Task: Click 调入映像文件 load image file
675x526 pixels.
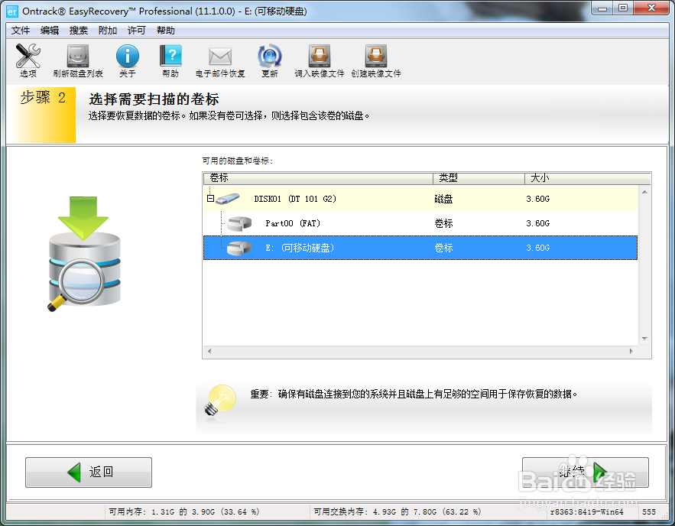Action: tap(320, 61)
